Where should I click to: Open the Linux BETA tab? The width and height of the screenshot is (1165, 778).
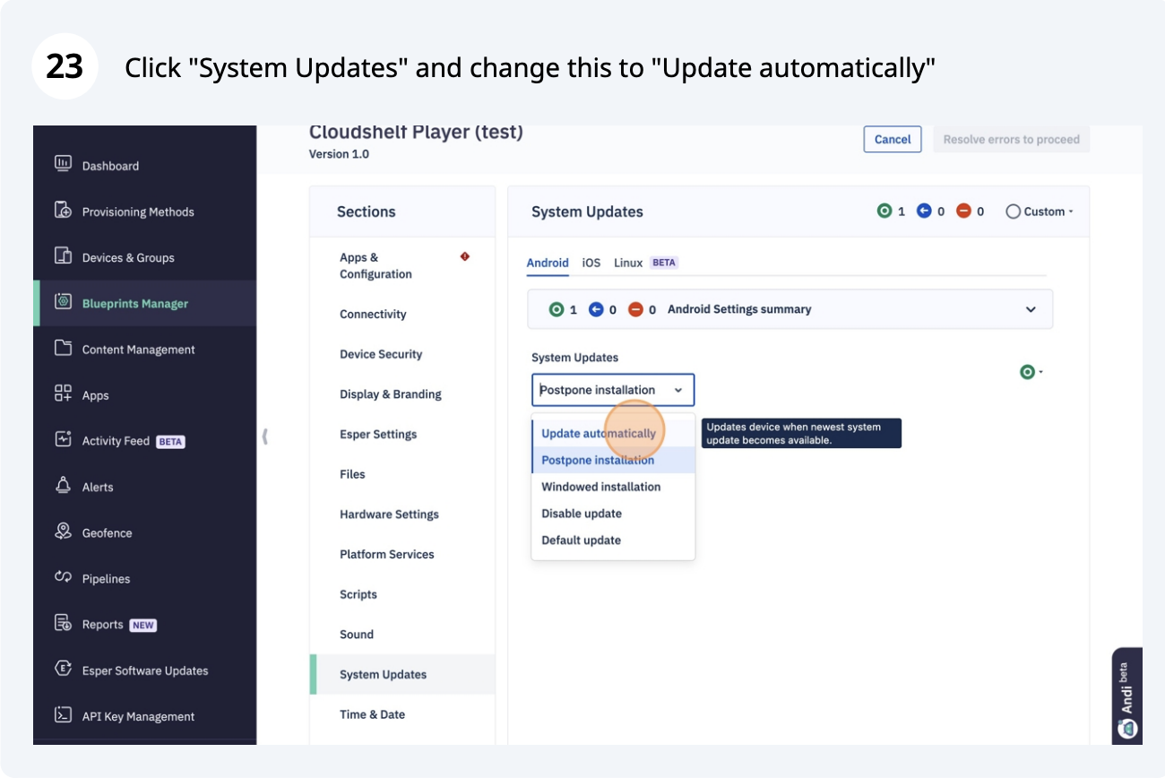pos(646,263)
